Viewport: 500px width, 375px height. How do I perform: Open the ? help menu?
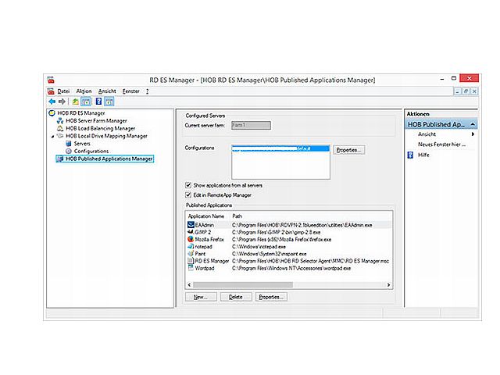(148, 91)
